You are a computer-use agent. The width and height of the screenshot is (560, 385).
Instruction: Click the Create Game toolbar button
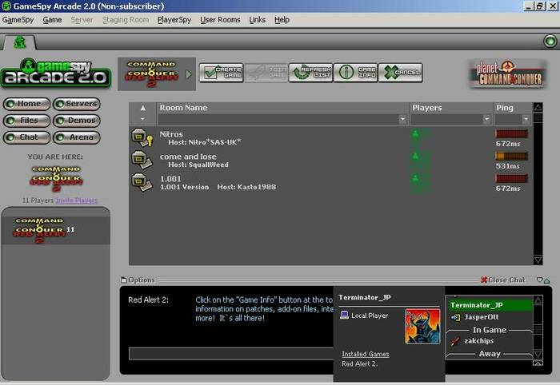pyautogui.click(x=221, y=73)
